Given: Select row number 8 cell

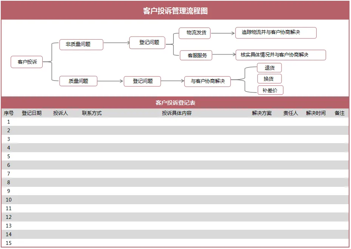Looking at the screenshot, I should click(x=9, y=182).
